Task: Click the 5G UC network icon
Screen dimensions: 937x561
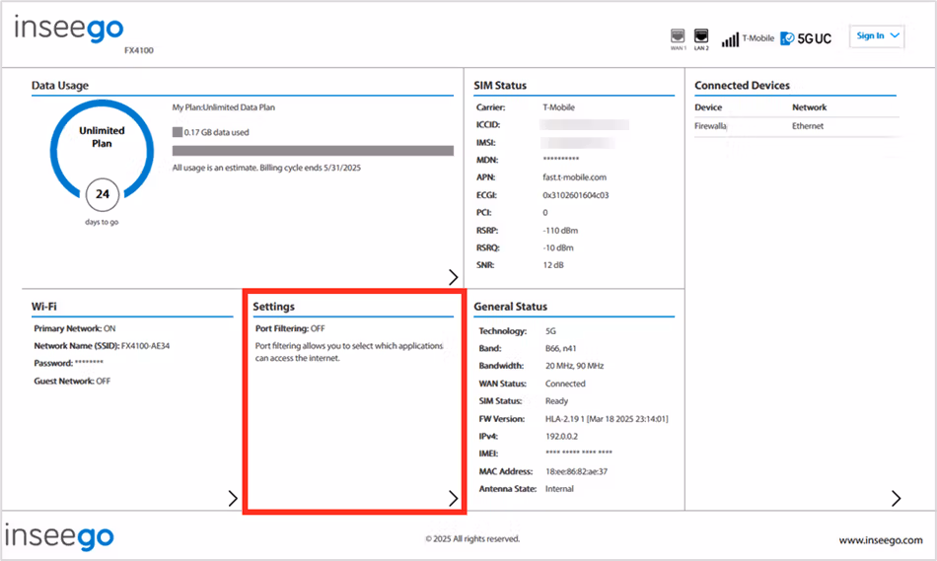Action: click(x=806, y=38)
